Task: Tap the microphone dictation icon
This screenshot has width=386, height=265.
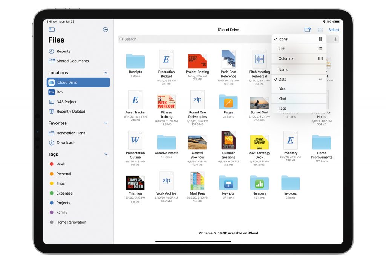Action: 335,39
